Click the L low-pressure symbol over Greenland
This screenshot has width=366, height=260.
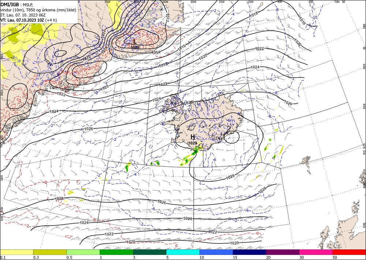[x=135, y=41]
